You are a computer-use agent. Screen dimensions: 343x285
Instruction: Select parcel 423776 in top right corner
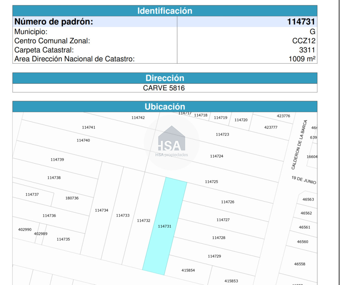[x=284, y=116]
